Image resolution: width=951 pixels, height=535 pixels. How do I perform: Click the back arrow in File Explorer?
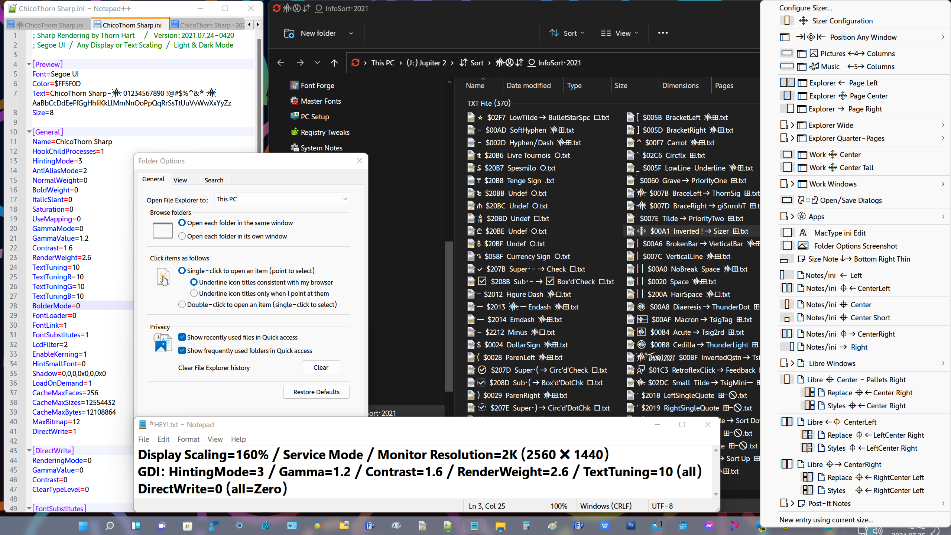(x=280, y=63)
